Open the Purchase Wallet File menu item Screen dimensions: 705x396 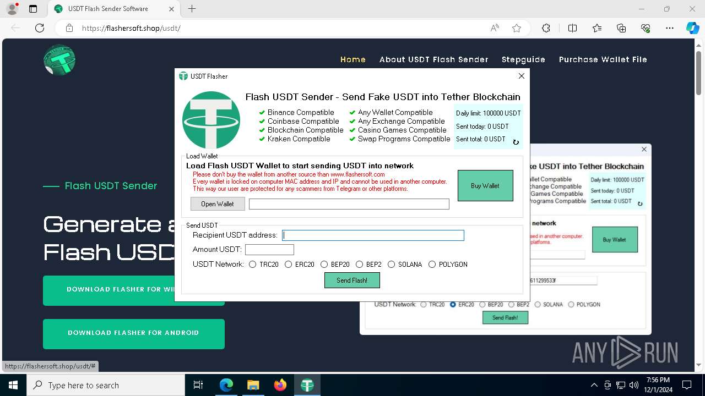coord(603,59)
